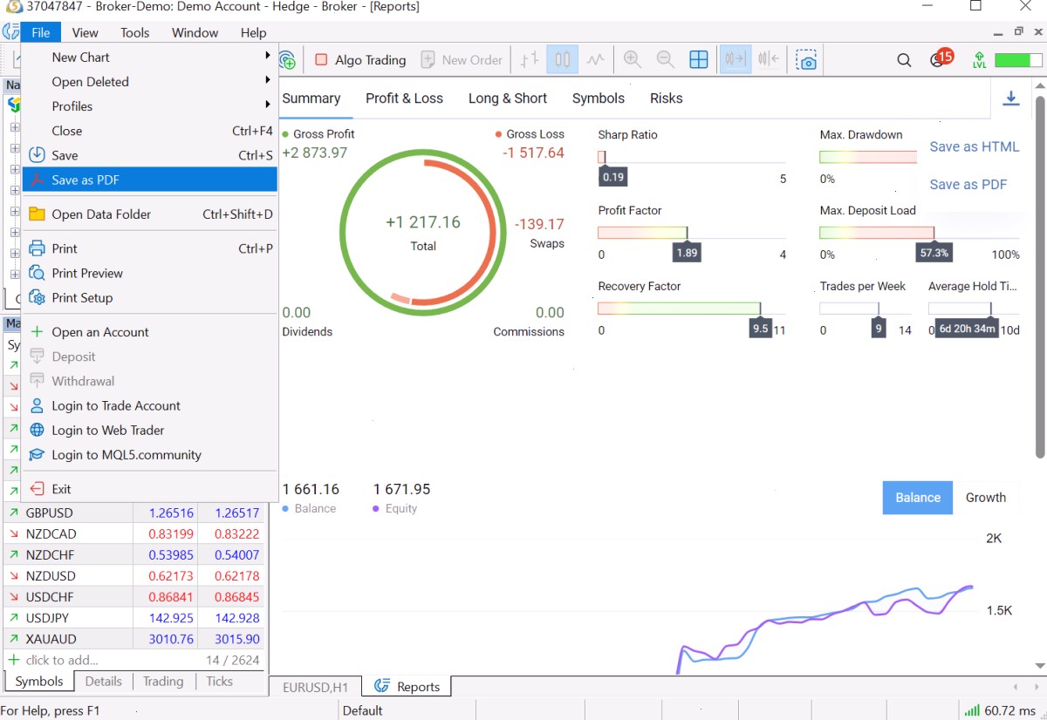Expand the New Chart submenu
The width and height of the screenshot is (1047, 720).
tap(149, 57)
